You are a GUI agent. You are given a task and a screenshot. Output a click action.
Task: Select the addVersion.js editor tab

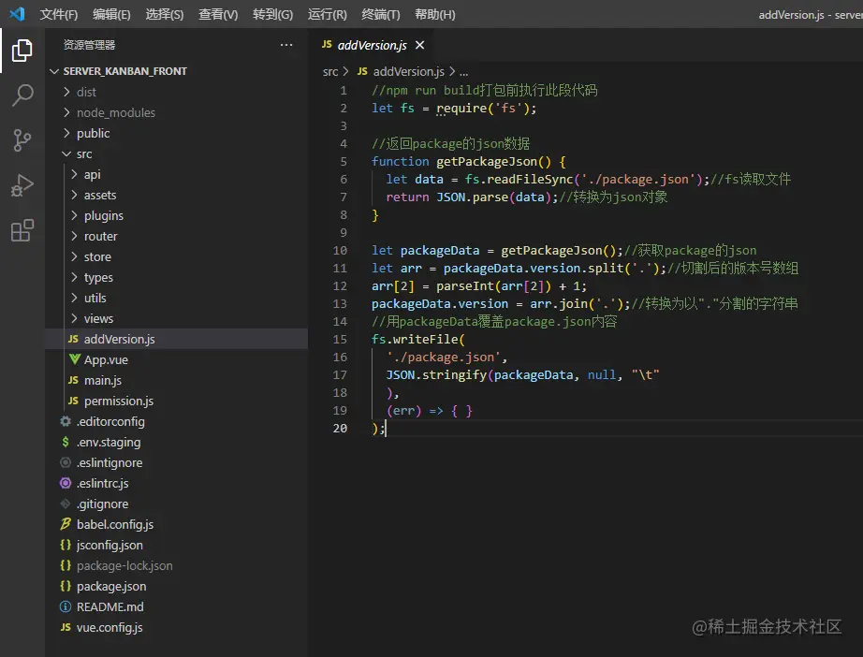point(371,45)
